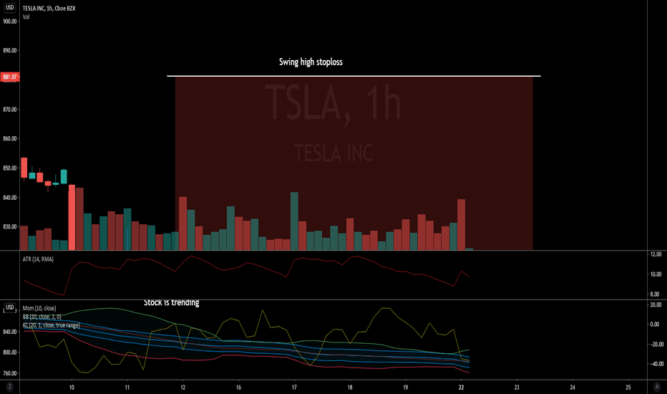Click the Z timezone button at bottom left
This screenshot has height=394, width=667.
click(x=10, y=387)
